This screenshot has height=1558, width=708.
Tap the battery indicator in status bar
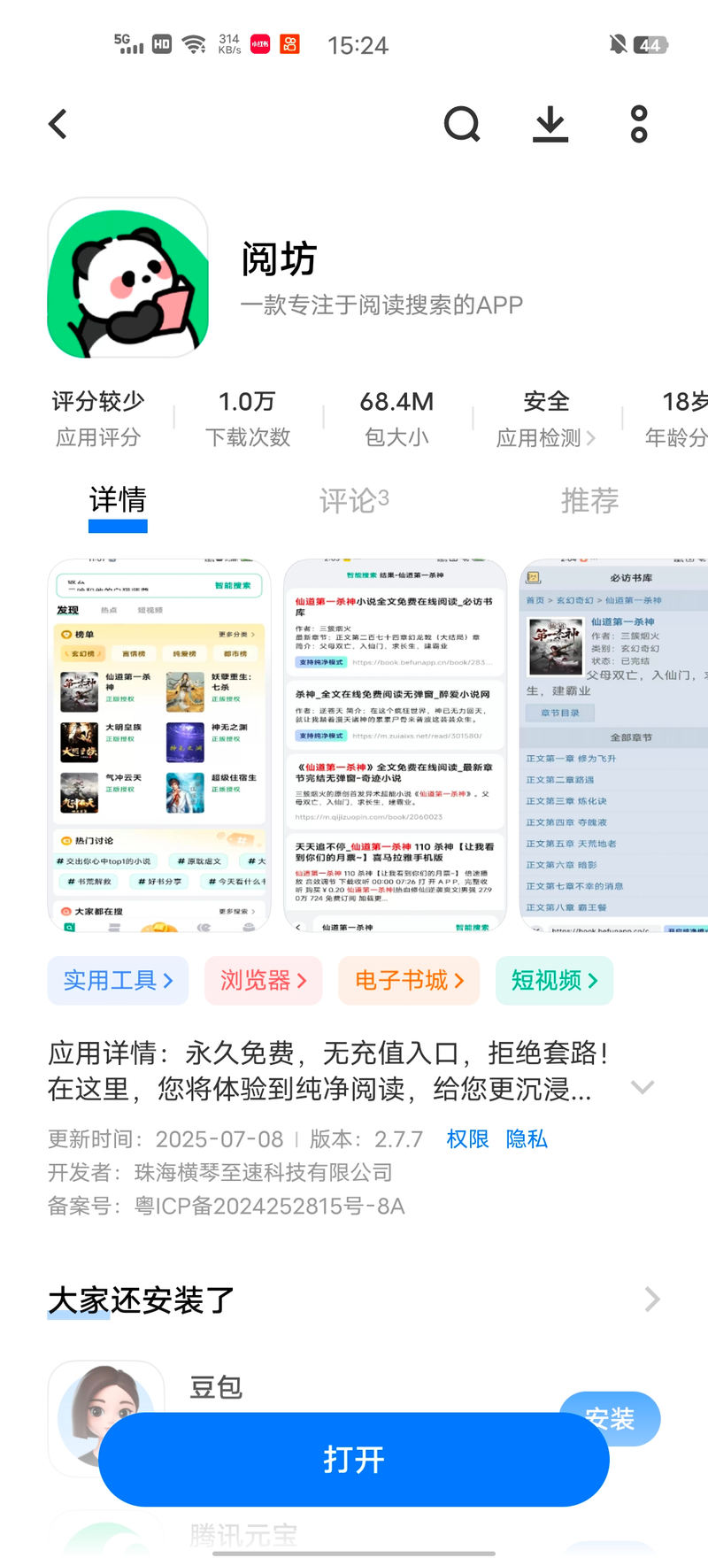(x=650, y=45)
